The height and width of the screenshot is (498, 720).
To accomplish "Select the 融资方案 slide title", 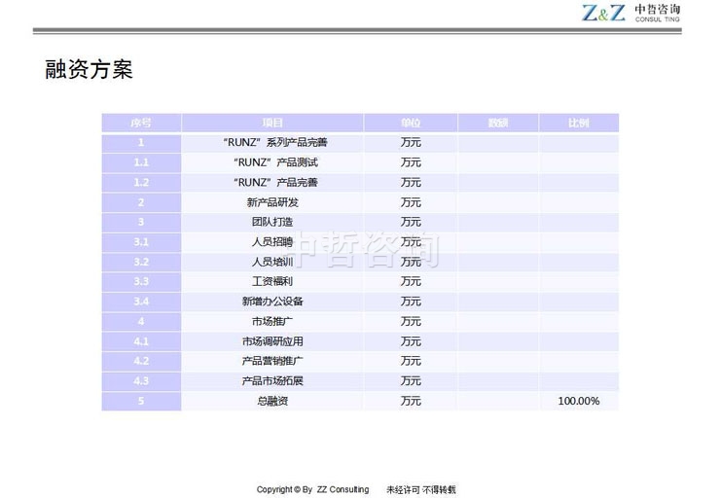I will pos(89,69).
